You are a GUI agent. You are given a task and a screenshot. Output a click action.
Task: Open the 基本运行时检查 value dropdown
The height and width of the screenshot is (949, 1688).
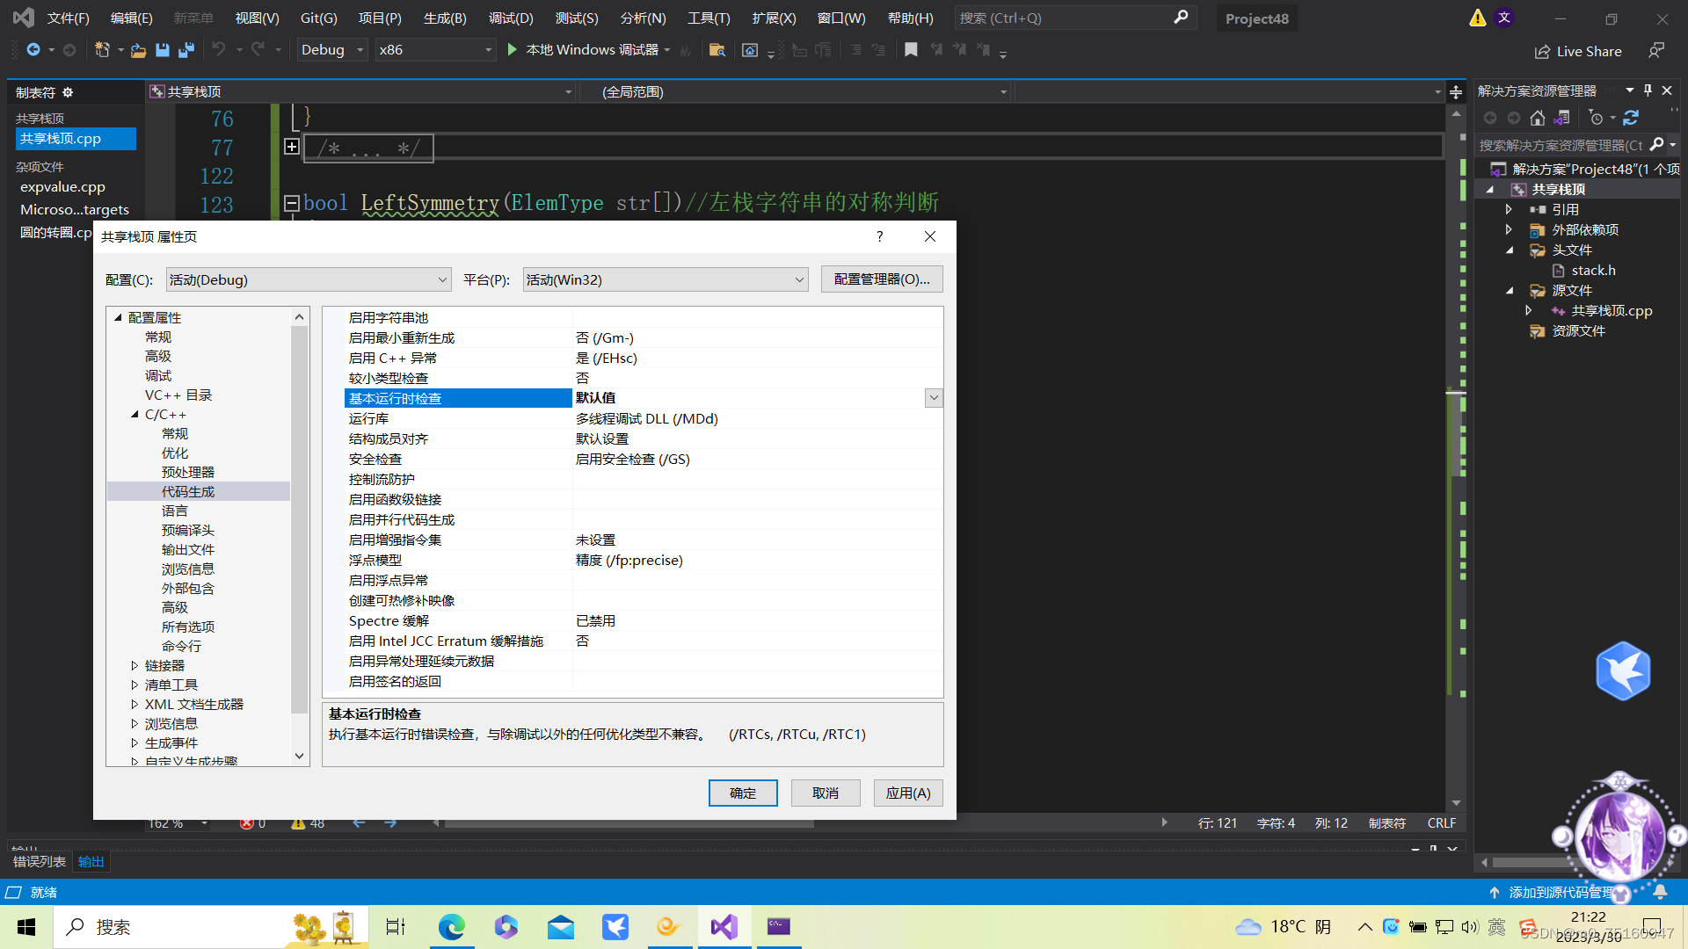(934, 397)
